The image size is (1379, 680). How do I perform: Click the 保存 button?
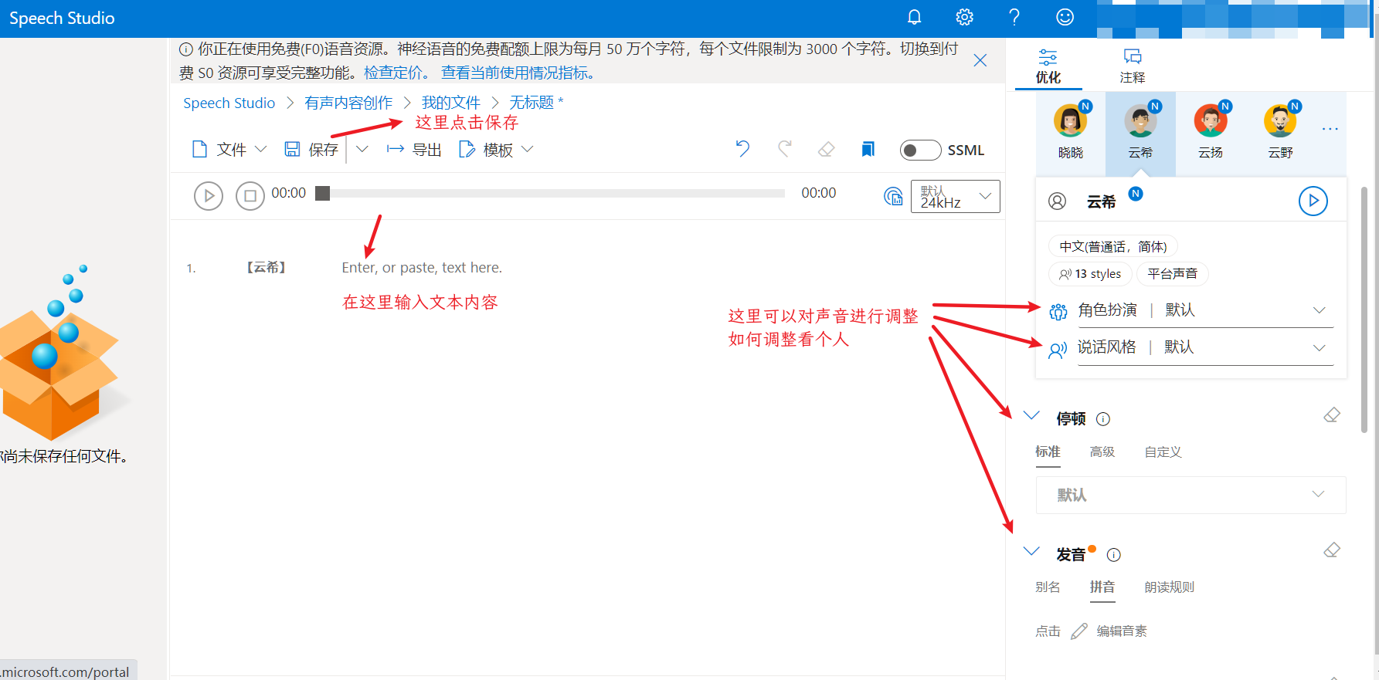(x=311, y=149)
